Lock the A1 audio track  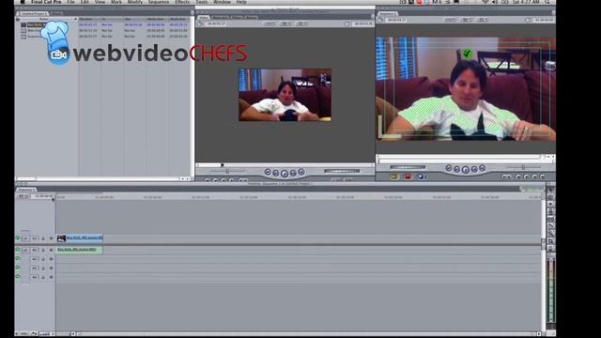(x=43, y=250)
